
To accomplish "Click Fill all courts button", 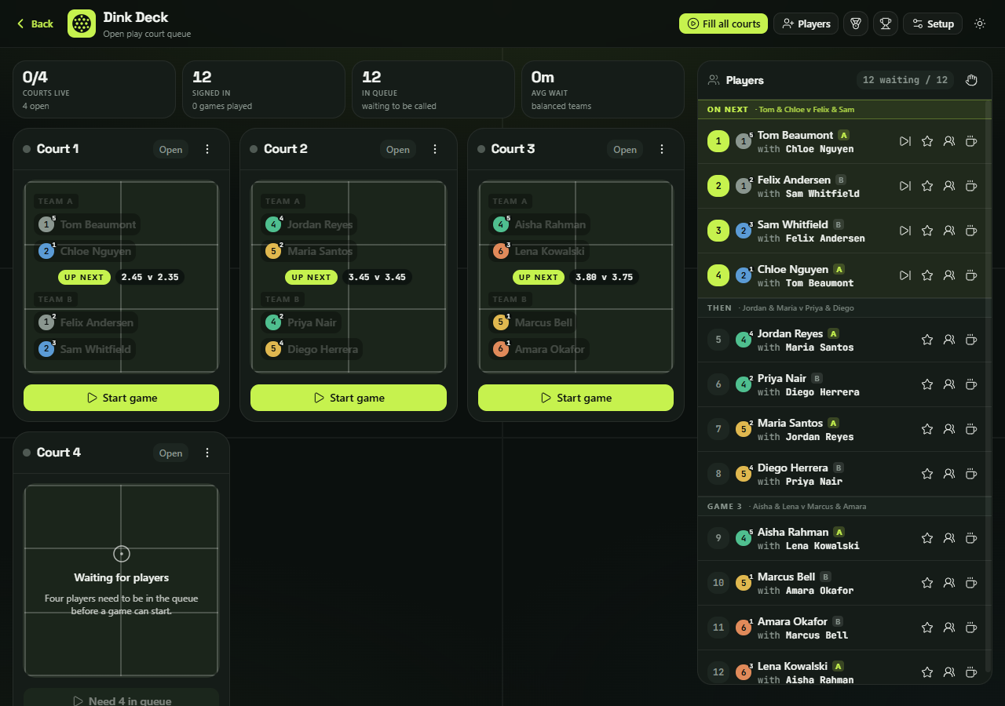I will [x=723, y=24].
